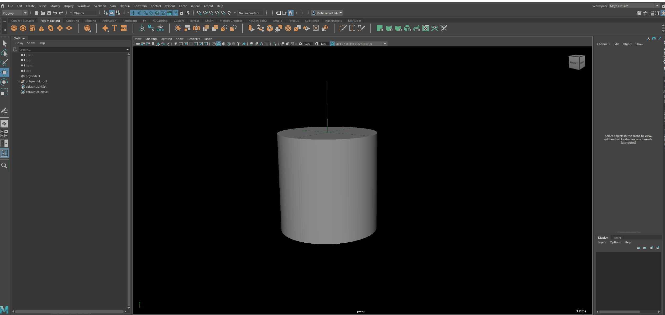Toggle smooth shade all in viewport
This screenshot has height=315, width=665.
pos(219,44)
